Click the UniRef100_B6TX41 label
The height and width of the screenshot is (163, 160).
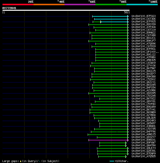pyautogui.click(x=143, y=110)
